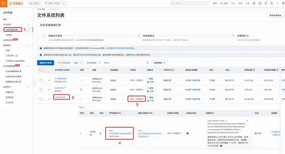Select 权限组 in the sidebar
285x154 pixels.
[9, 35]
